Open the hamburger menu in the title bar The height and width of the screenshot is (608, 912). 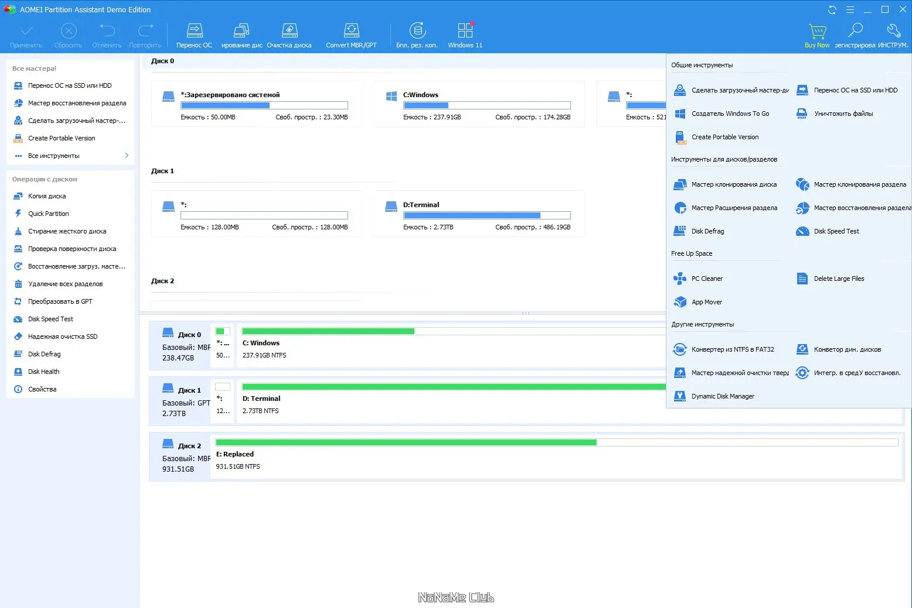(x=850, y=9)
